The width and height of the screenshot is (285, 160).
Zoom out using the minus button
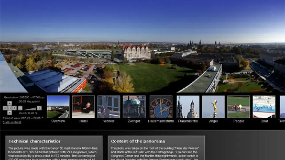tap(20, 108)
